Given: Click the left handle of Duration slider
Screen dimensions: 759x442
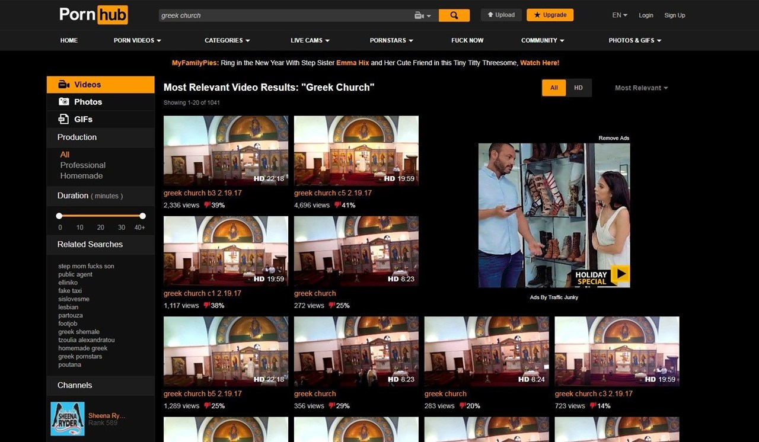Looking at the screenshot, I should coord(59,216).
